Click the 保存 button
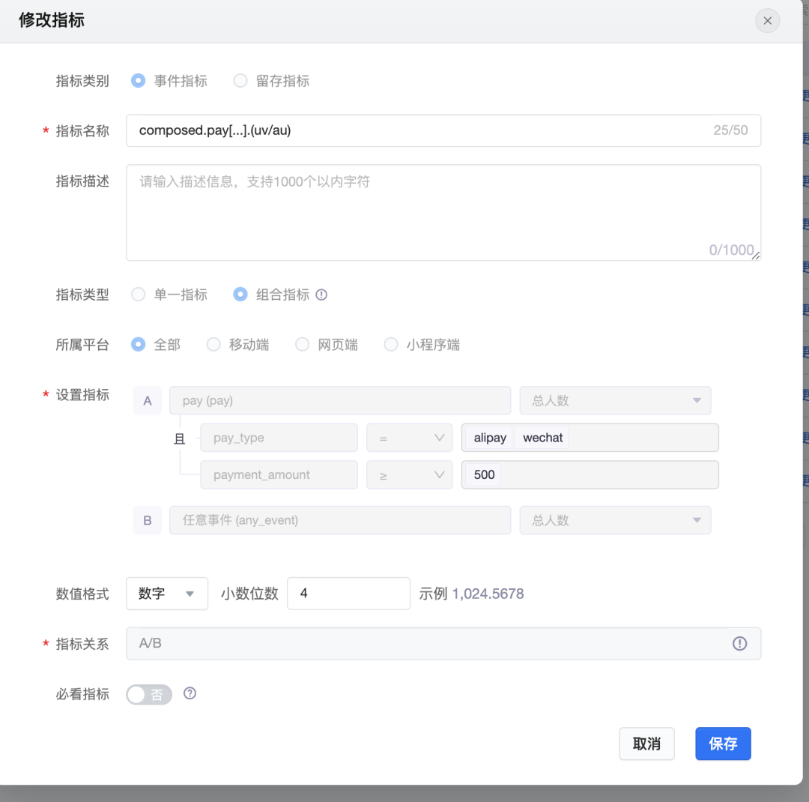Viewport: 809px width, 802px height. 723,744
